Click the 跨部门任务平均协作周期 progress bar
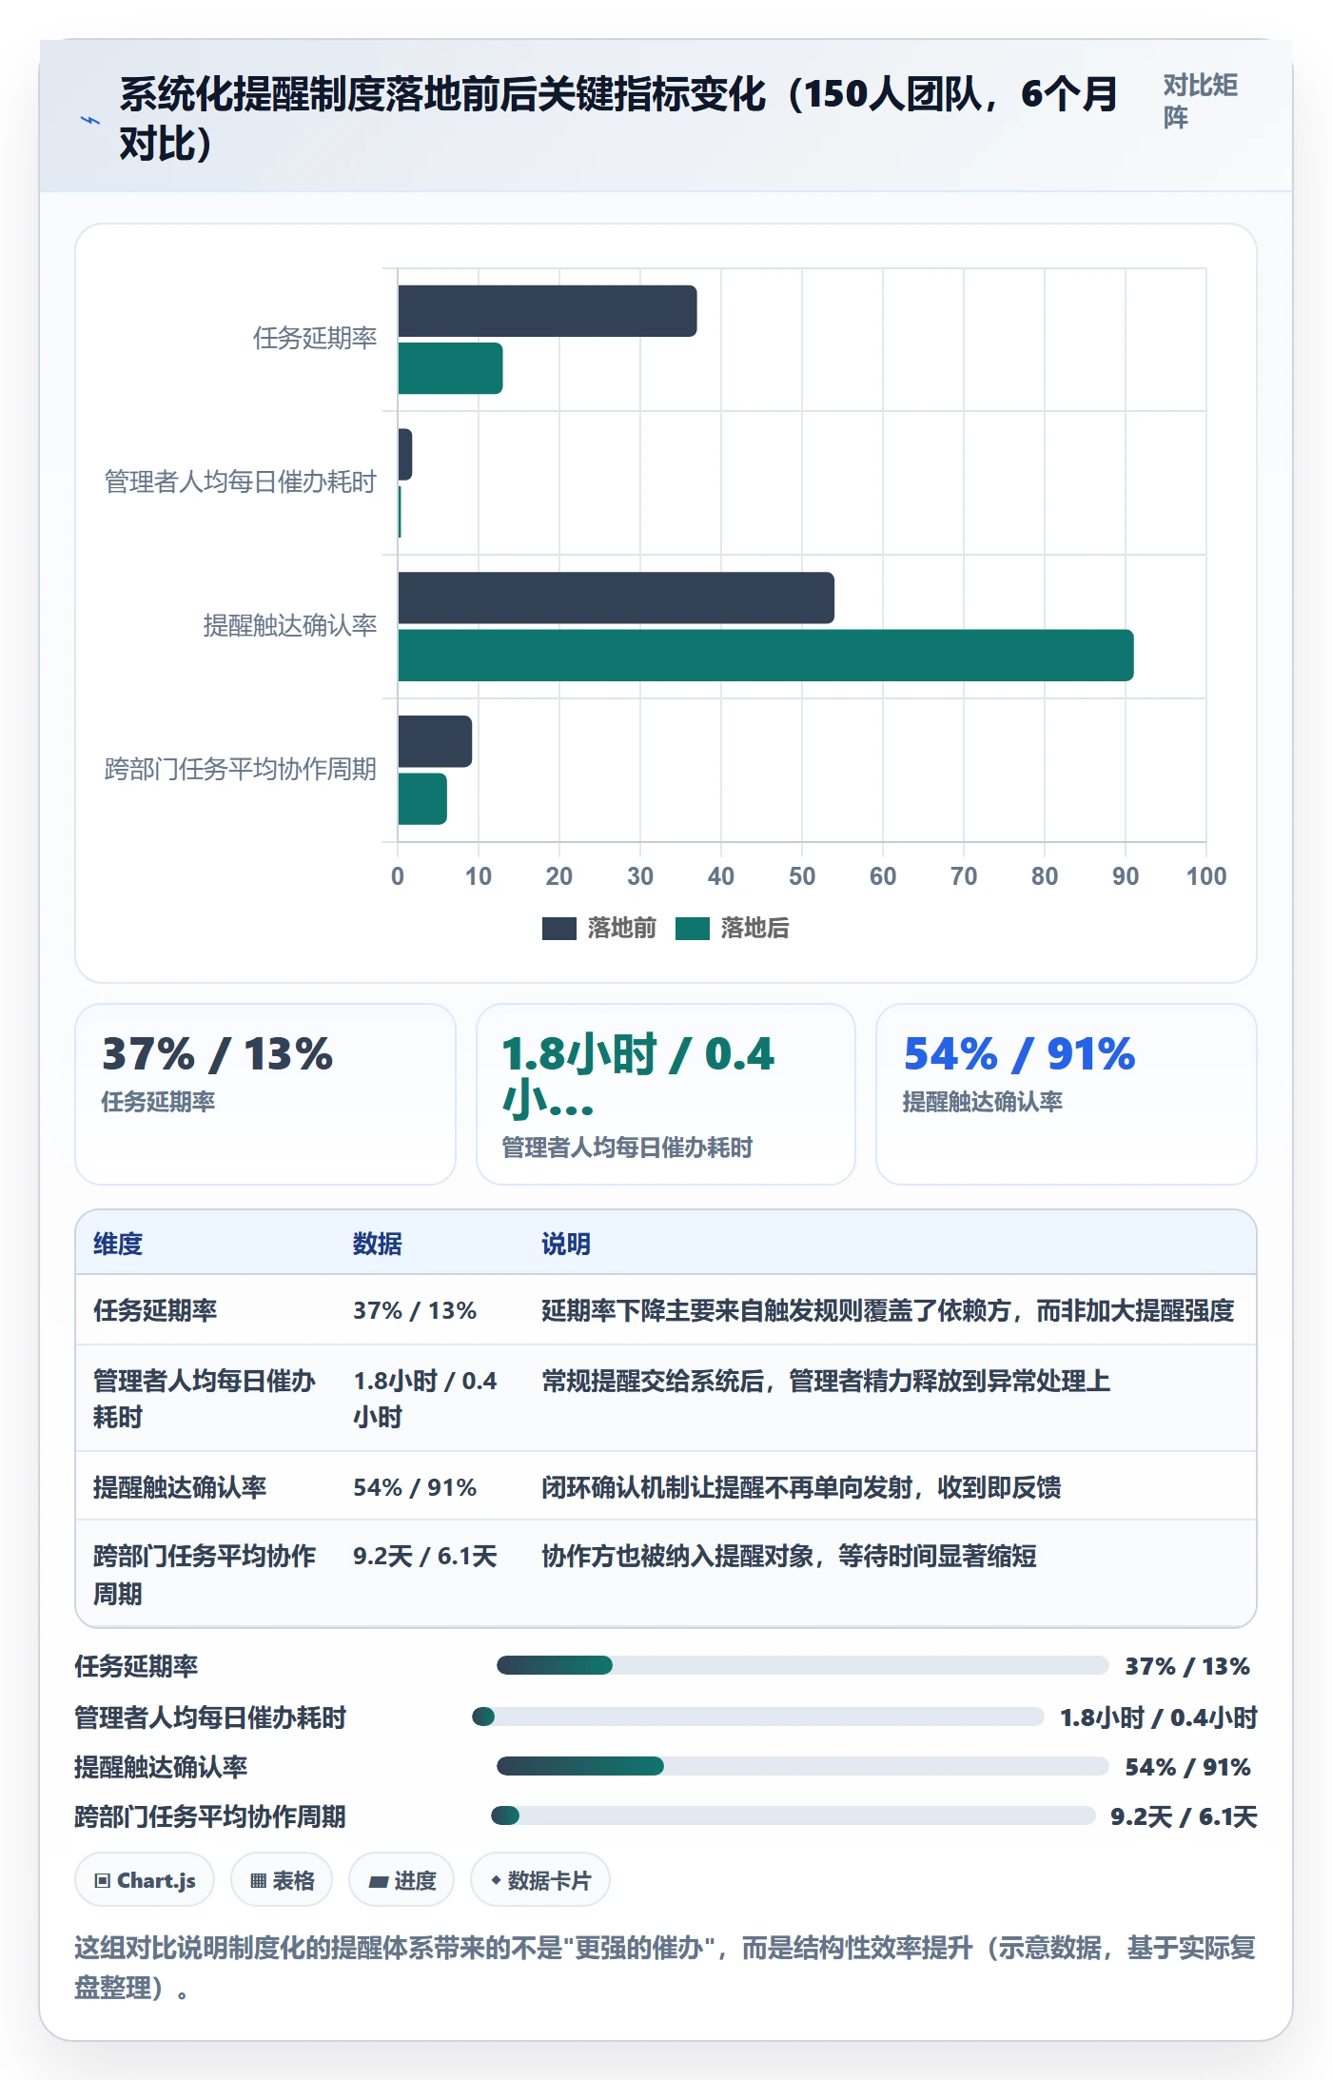This screenshot has height=2080, width=1332. pos(793,1815)
